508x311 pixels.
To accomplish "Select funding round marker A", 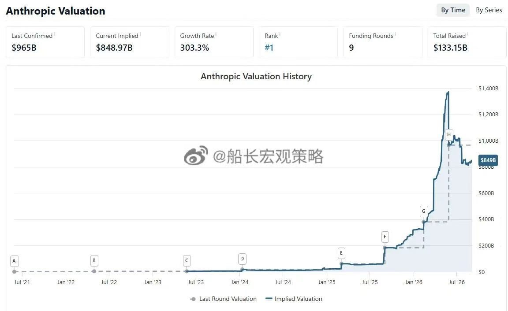I will pyautogui.click(x=14, y=261).
